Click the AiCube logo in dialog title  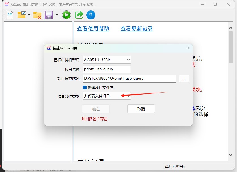[49, 48]
